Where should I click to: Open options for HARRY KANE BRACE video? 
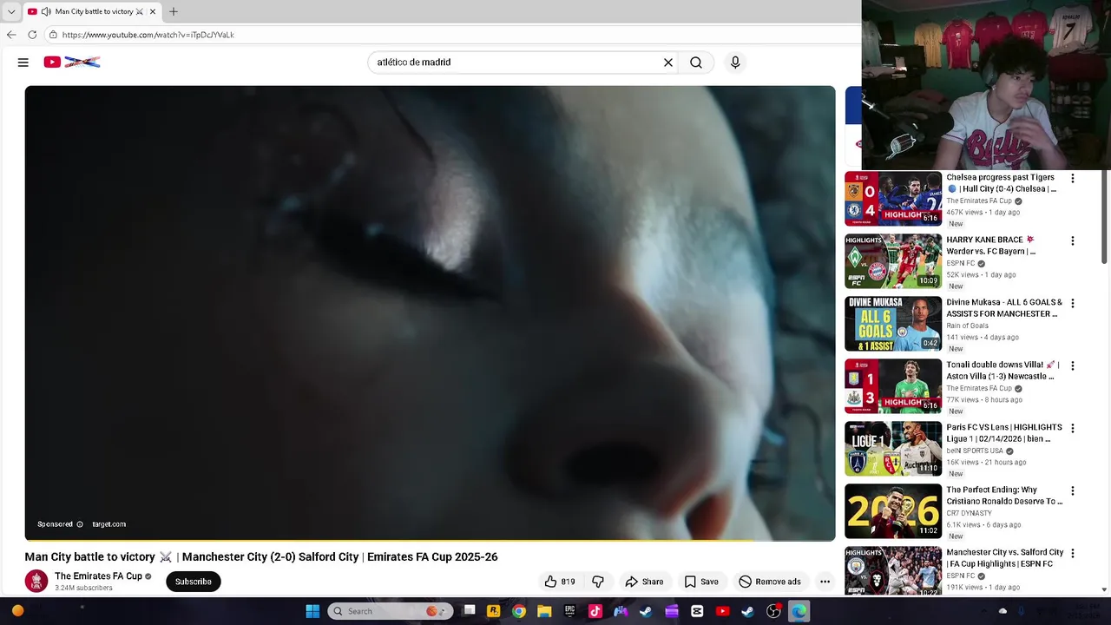pyautogui.click(x=1073, y=240)
